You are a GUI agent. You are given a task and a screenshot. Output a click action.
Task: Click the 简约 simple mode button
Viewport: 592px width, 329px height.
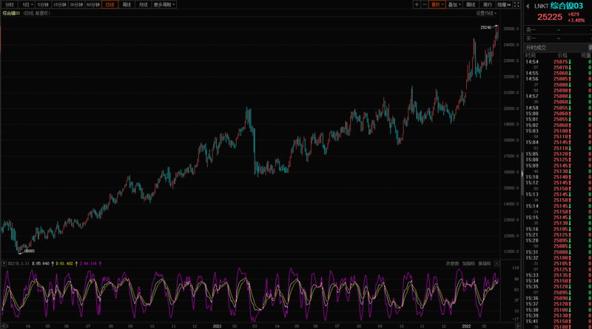[488, 4]
